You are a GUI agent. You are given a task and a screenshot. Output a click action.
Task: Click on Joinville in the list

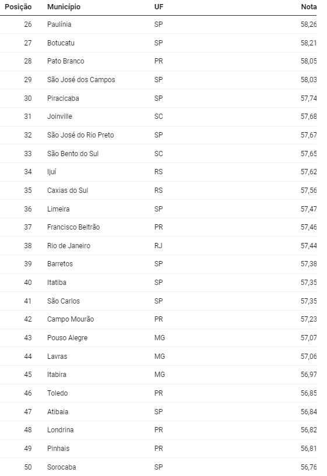59,117
